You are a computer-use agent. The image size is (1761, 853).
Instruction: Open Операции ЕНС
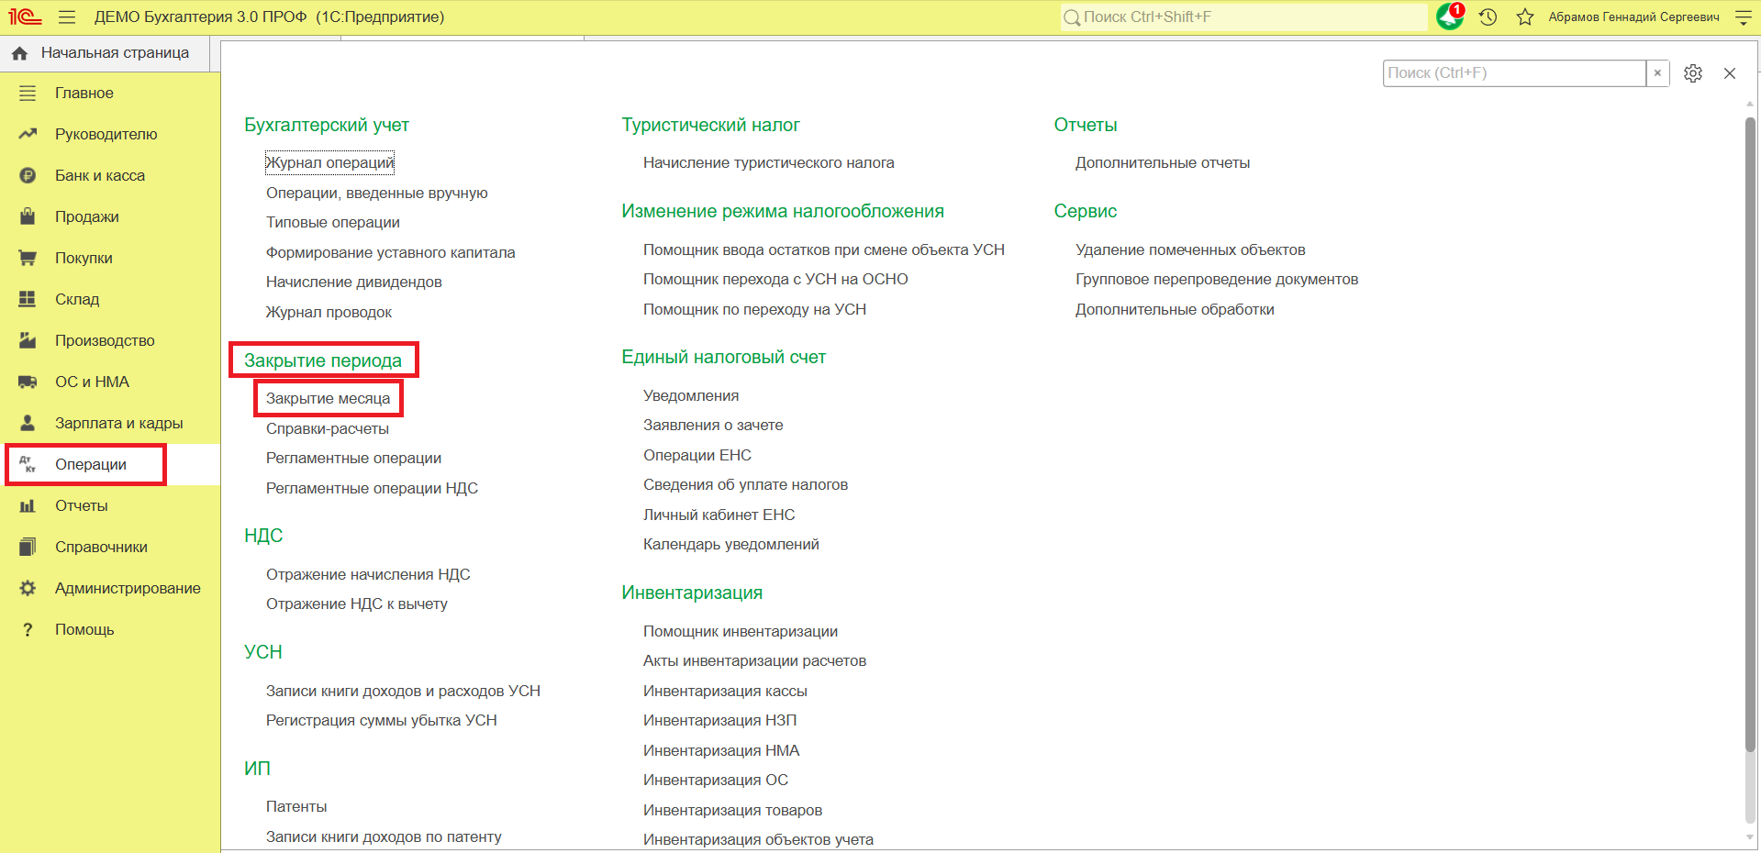tap(697, 455)
